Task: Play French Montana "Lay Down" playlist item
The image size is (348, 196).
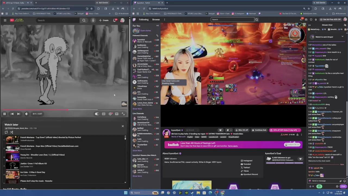Action: coord(64,140)
